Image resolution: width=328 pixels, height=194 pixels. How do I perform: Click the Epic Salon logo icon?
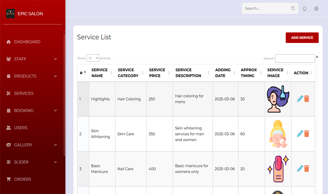[10, 14]
